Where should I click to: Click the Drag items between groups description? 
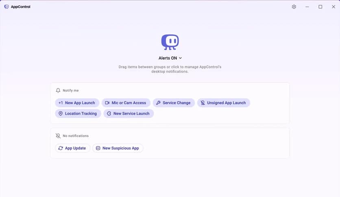point(170,69)
